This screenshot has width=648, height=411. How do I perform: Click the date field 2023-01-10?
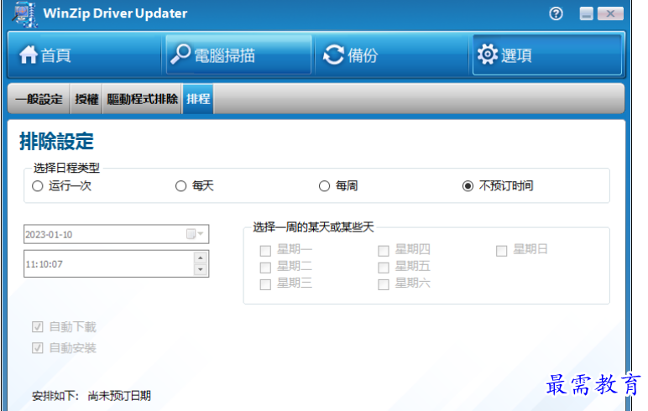point(116,234)
